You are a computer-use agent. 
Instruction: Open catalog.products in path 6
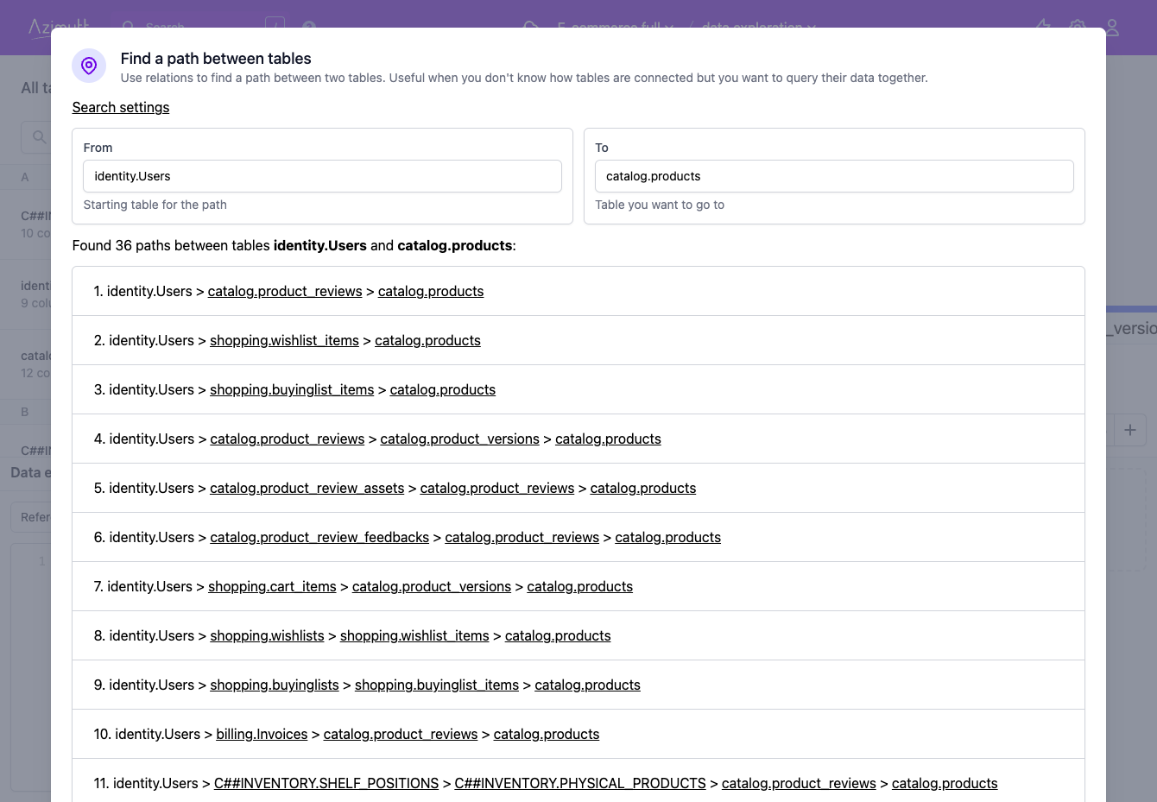[x=668, y=537]
